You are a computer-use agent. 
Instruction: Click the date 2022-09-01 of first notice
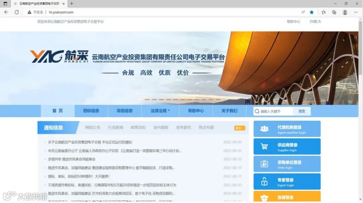(x=232, y=142)
